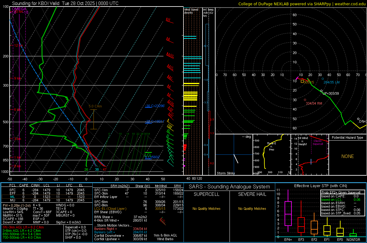This screenshot has width=367, height=243.
Task: Select the EFF parcel row
Action: point(47,193)
